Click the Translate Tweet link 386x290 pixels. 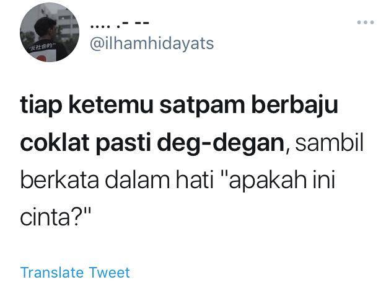tap(75, 273)
